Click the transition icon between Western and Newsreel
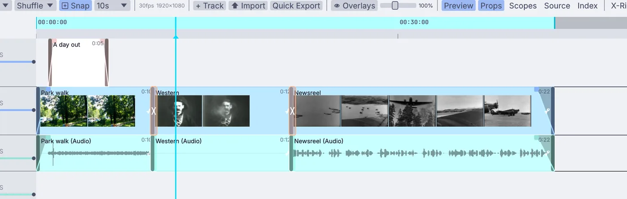This screenshot has height=199, width=627. (292, 111)
